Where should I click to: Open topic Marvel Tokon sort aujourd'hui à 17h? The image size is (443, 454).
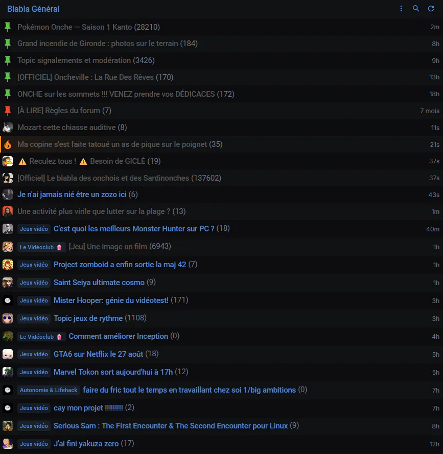(x=113, y=372)
